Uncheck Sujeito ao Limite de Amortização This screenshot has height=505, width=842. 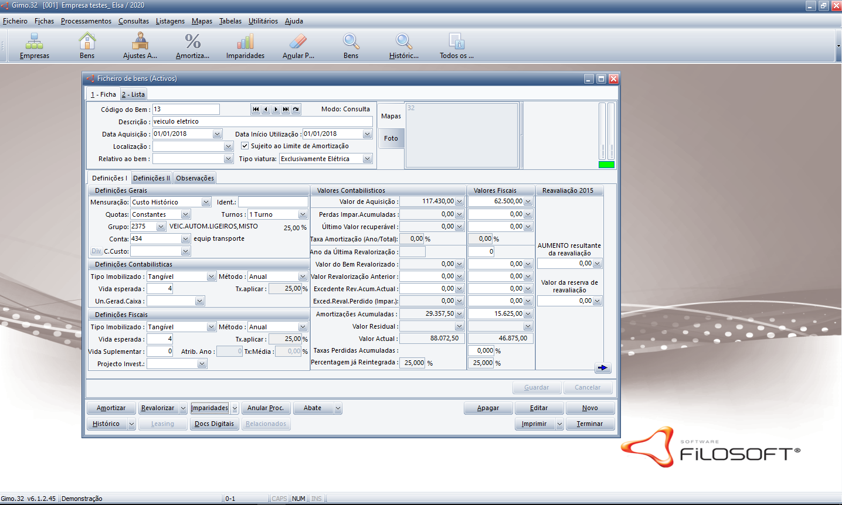245,146
